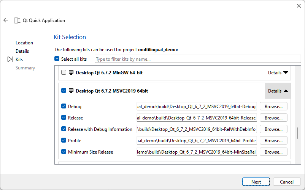The height and width of the screenshot is (190, 305).
Task: Close the wizard dialog window
Action: (x=299, y=6)
